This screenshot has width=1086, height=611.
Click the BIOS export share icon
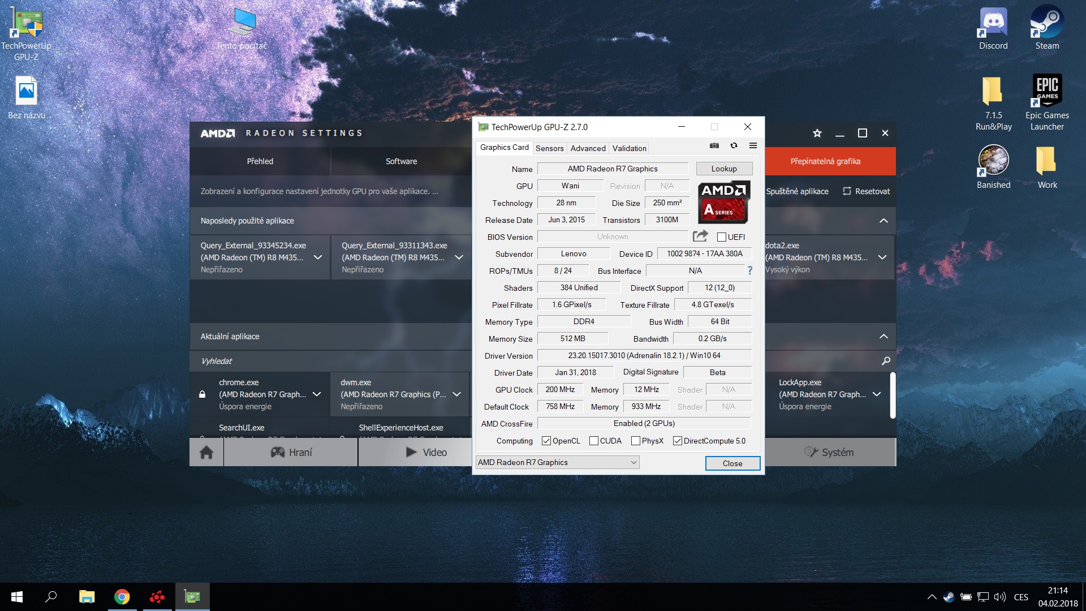700,236
